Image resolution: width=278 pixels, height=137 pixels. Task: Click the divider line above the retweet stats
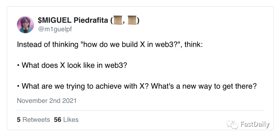point(140,110)
